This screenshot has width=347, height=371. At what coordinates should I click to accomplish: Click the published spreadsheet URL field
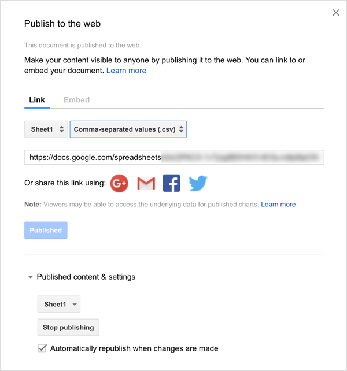(x=173, y=157)
